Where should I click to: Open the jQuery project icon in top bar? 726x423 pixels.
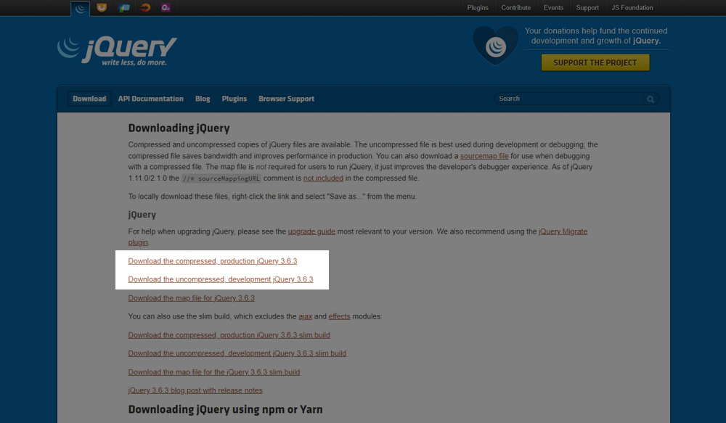coord(80,8)
